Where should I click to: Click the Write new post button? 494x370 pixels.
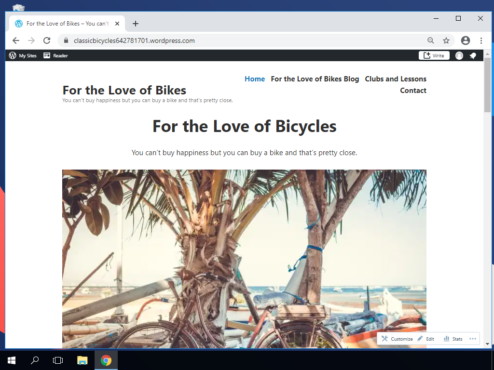coord(434,55)
